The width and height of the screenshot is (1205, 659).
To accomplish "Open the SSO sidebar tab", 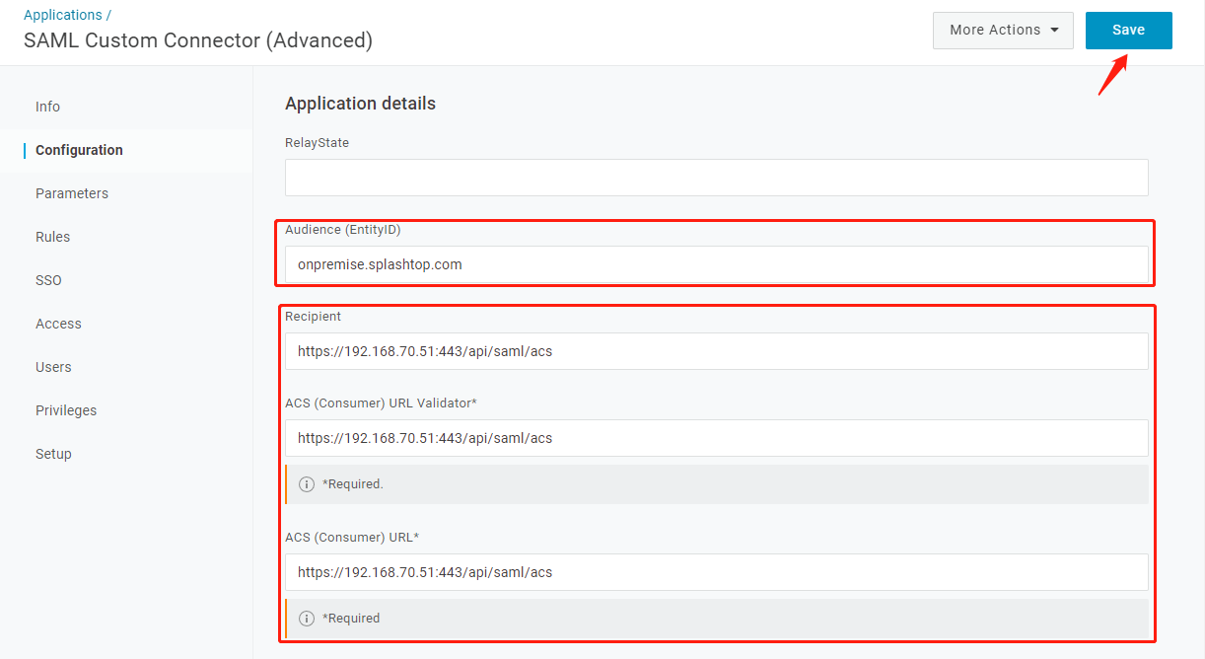I will (x=48, y=280).
